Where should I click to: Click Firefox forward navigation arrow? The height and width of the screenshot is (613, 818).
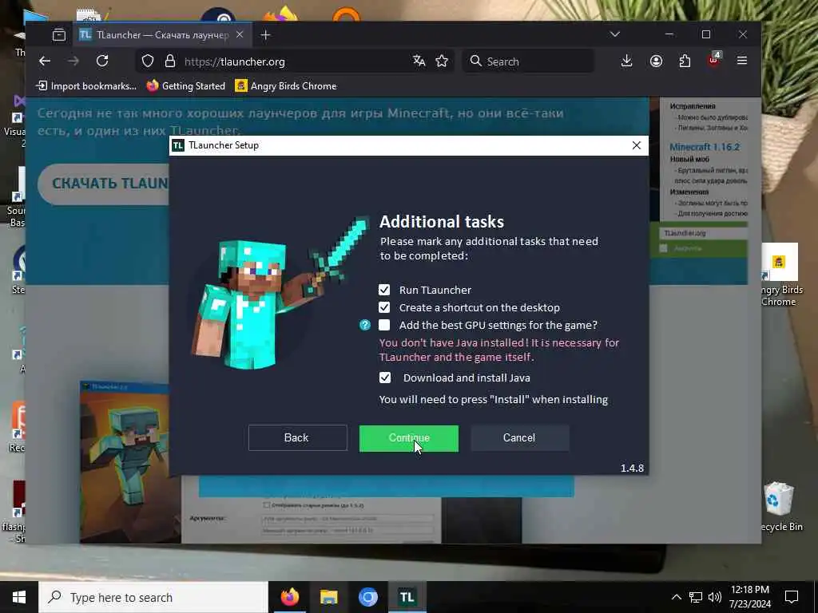click(73, 61)
